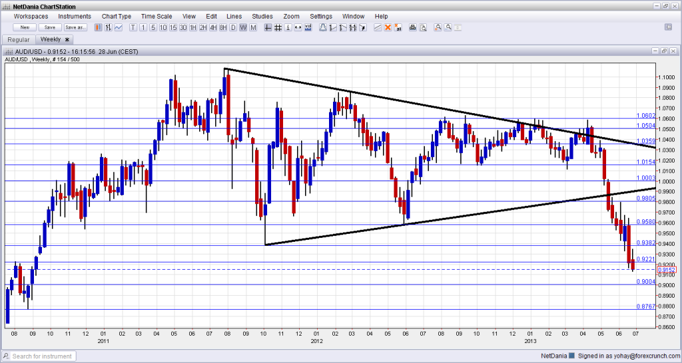Screen dimensions: 682x363
Task: Select the 15 minute time scale
Action: (173, 27)
